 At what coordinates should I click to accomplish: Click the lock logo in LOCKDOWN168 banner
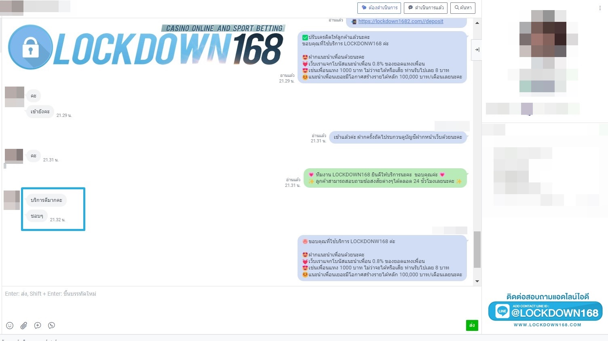pyautogui.click(x=30, y=47)
